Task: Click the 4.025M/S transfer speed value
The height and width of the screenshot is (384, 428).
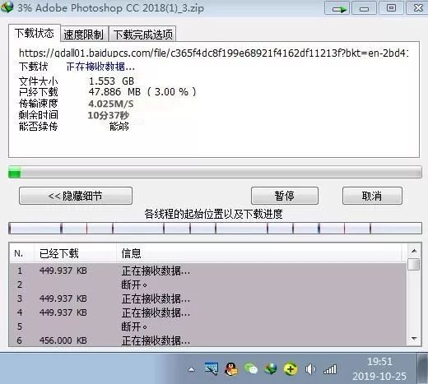Action: pos(111,104)
